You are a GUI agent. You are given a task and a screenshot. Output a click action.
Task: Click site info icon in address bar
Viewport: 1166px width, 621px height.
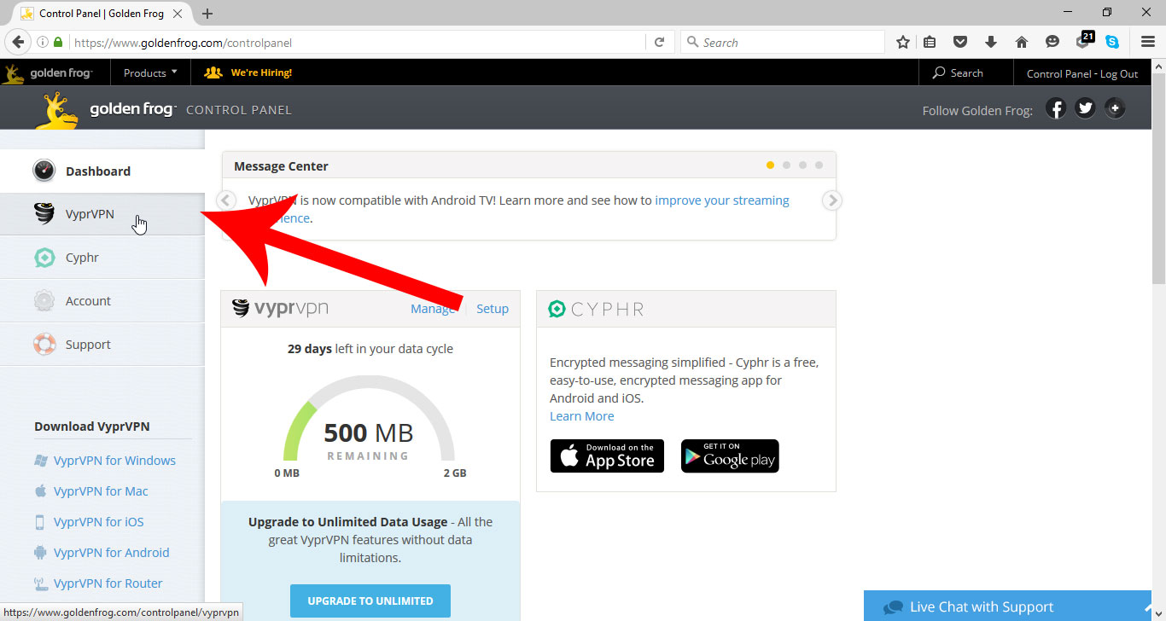tap(42, 42)
